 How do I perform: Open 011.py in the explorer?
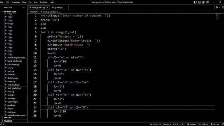tap(10, 24)
